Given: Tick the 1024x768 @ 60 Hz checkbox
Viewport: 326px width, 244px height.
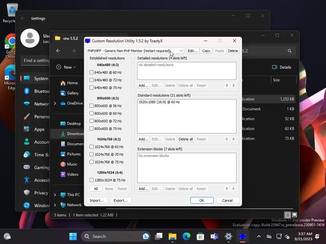Looking at the screenshot, I should point(91,147).
